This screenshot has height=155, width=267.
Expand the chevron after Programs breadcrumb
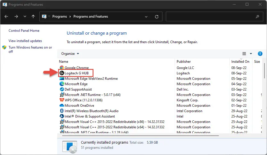pyautogui.click(x=70, y=17)
